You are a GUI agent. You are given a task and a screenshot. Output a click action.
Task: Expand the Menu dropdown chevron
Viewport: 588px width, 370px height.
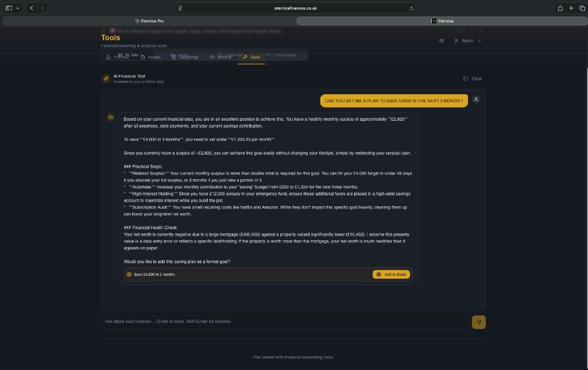coord(479,41)
